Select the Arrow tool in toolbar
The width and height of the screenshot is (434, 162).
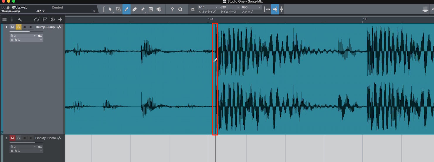pyautogui.click(x=111, y=9)
